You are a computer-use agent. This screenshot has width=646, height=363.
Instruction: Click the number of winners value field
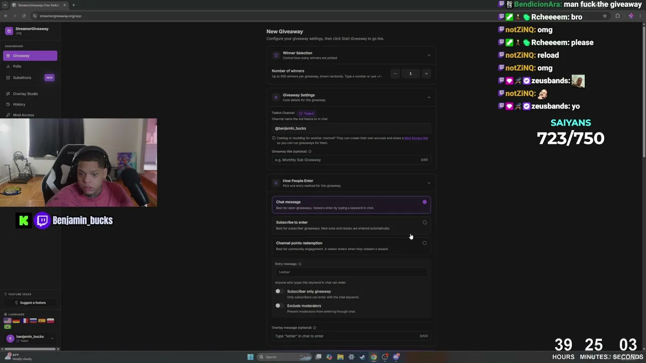410,74
